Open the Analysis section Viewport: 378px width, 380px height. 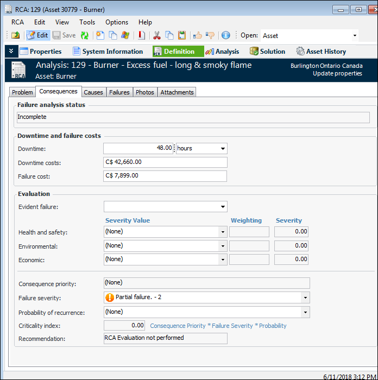[222, 52]
